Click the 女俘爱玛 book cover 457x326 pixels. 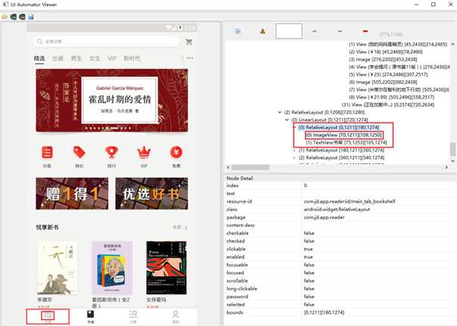(x=166, y=268)
